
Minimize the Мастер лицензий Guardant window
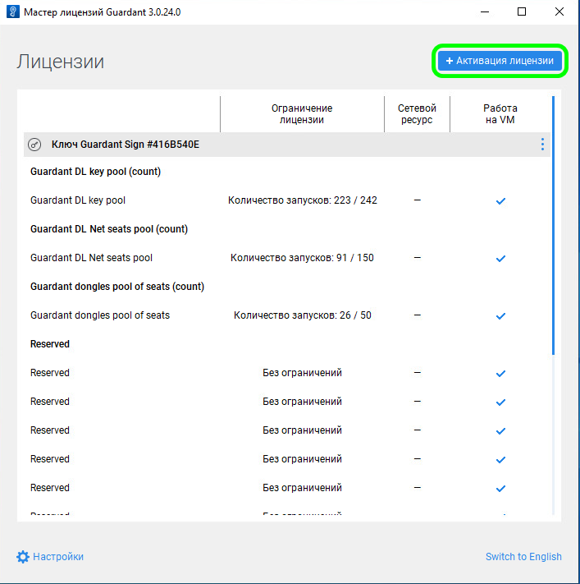point(484,12)
